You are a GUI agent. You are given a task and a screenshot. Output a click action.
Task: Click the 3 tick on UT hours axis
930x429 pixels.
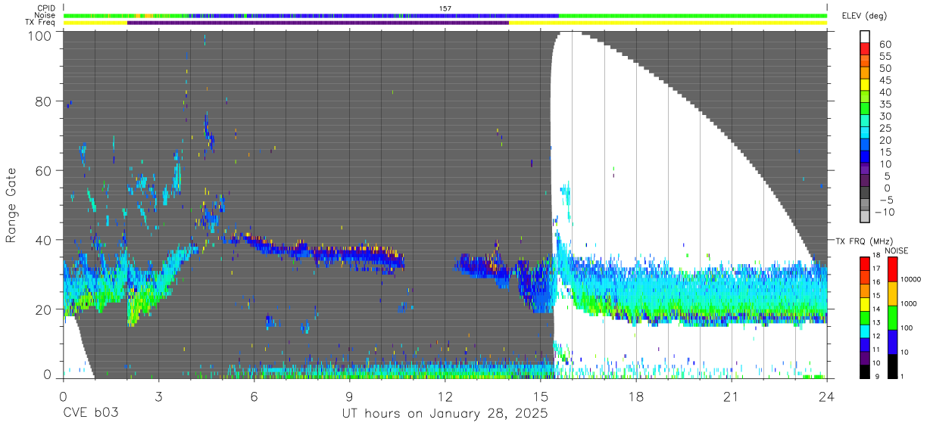158,396
